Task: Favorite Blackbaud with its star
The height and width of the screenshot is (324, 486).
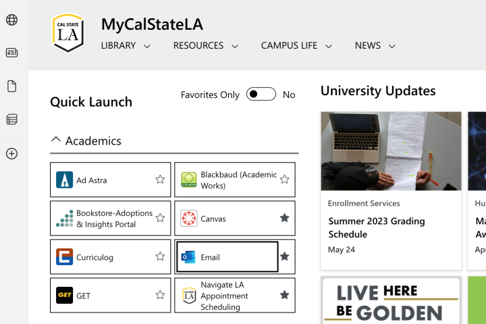Action: coord(284,179)
